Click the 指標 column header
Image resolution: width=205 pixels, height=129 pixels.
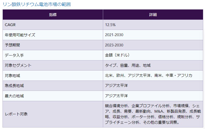pos(53,15)
